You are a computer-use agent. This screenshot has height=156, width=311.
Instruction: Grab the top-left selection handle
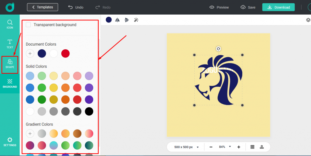(x=194, y=55)
